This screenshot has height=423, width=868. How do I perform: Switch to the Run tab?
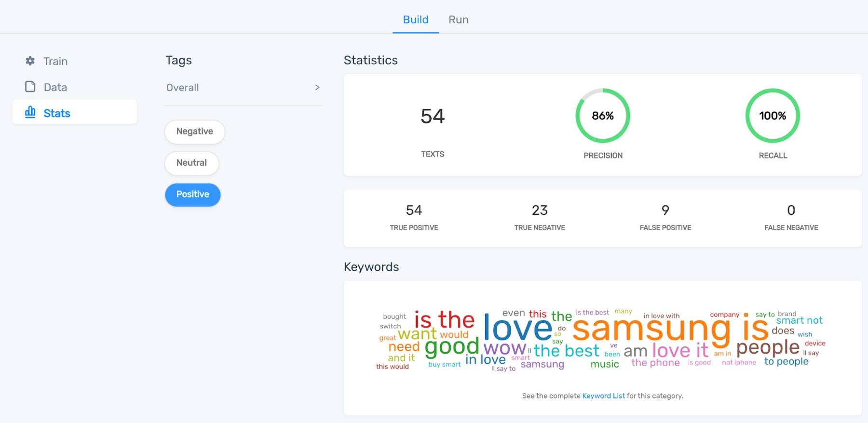point(458,20)
